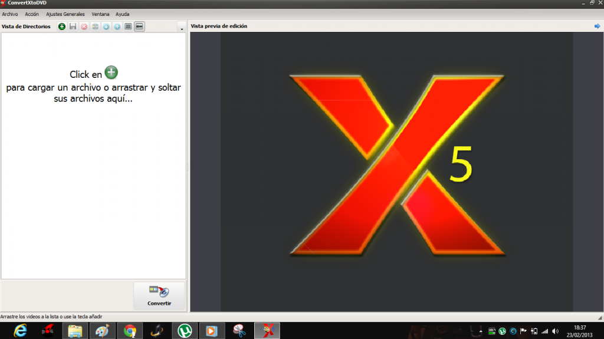Open uTorrent from the taskbar
The width and height of the screenshot is (604, 339).
(x=185, y=331)
